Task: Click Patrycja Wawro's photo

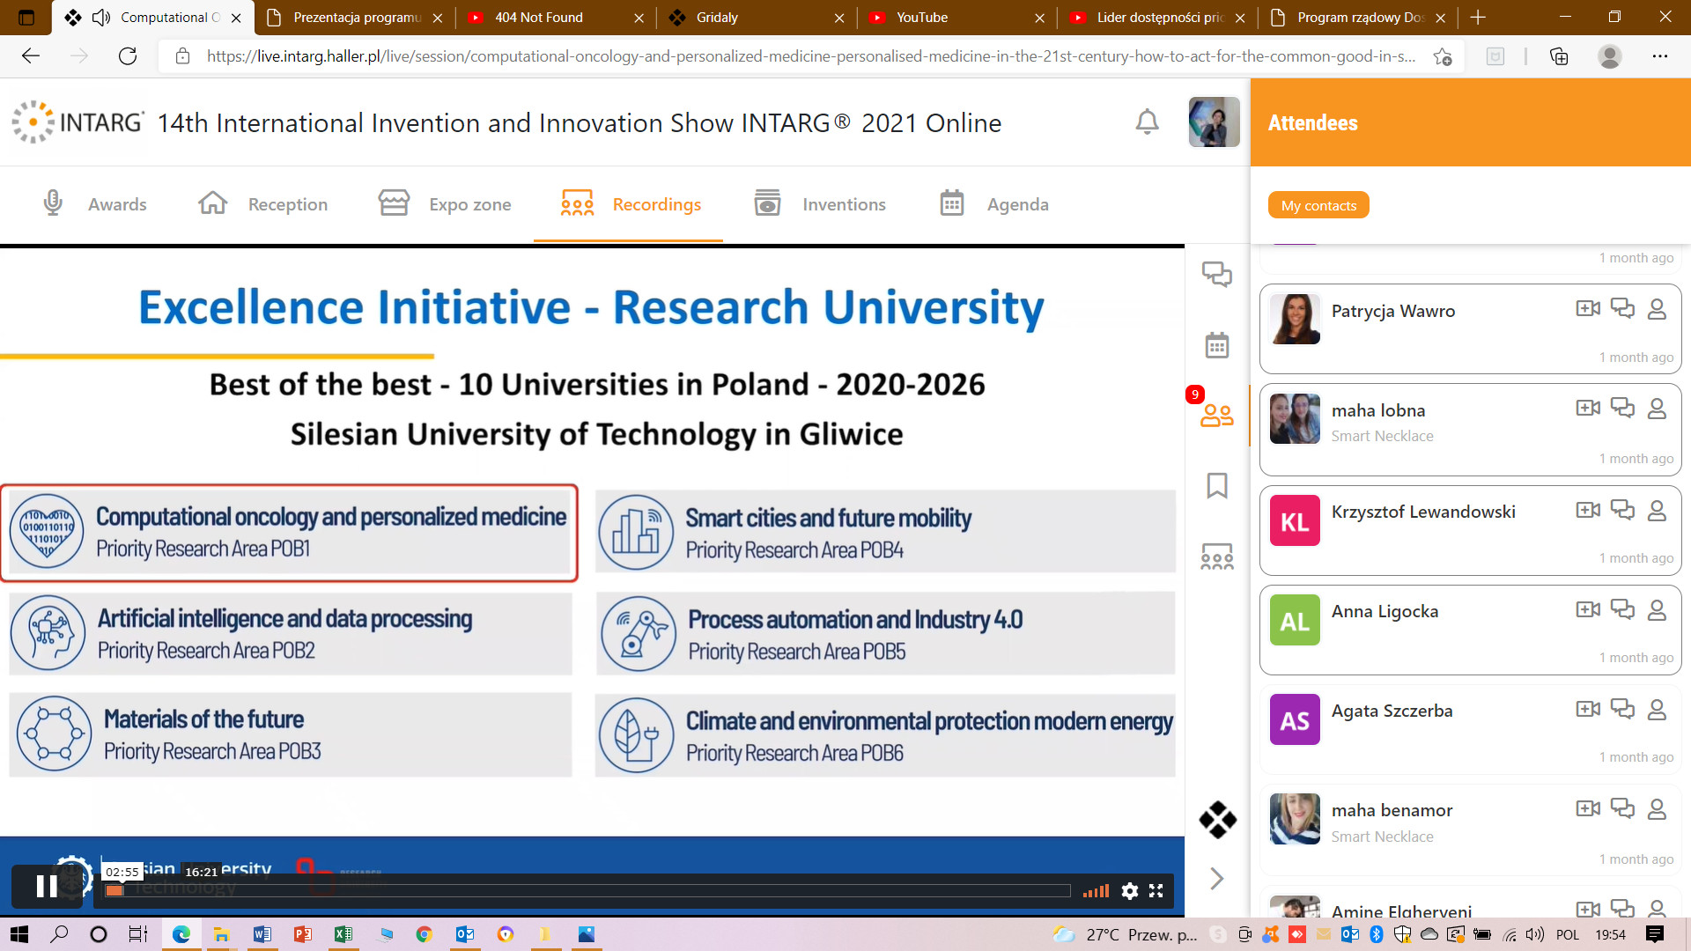Action: pyautogui.click(x=1295, y=319)
